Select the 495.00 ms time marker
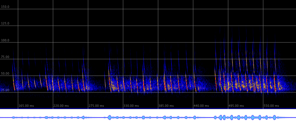The width and height of the screenshot is (296, 126). (236, 106)
